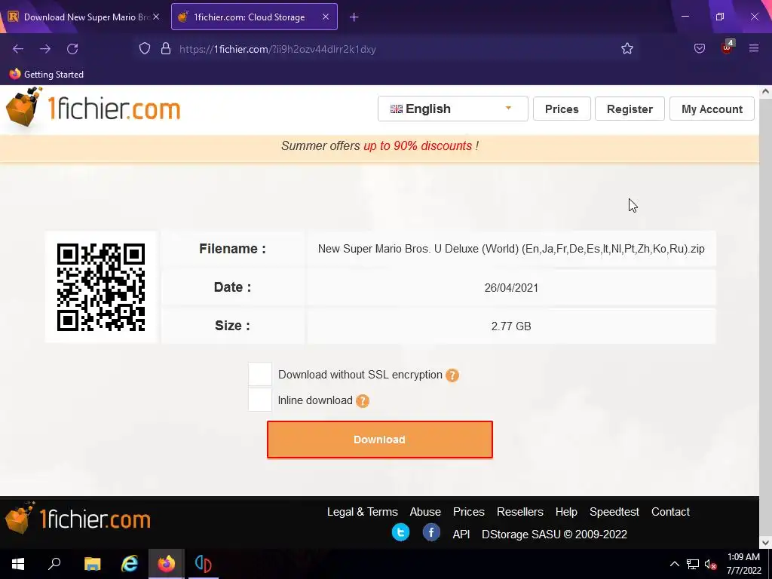
Task: Click the up to 90% discounts link
Action: click(418, 146)
